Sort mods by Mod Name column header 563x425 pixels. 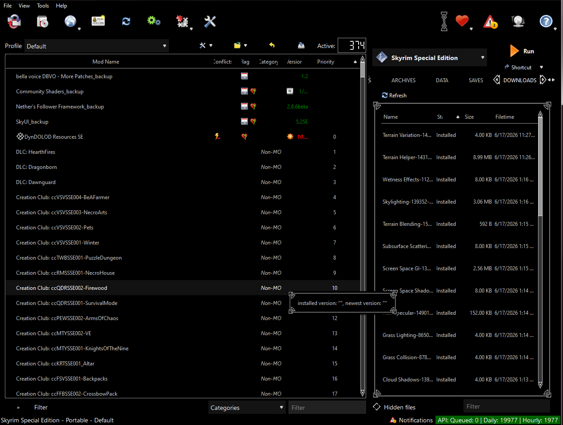pyautogui.click(x=106, y=62)
